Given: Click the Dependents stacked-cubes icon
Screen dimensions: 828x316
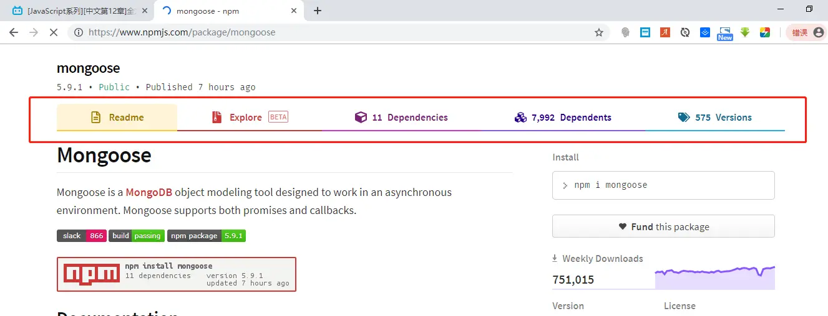Looking at the screenshot, I should pyautogui.click(x=520, y=117).
